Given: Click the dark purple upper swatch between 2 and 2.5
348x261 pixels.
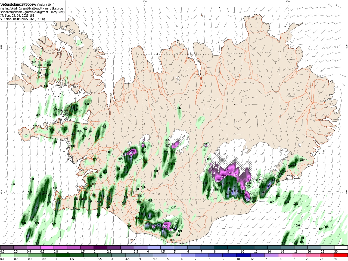Looking at the screenshot, I should [100, 247].
